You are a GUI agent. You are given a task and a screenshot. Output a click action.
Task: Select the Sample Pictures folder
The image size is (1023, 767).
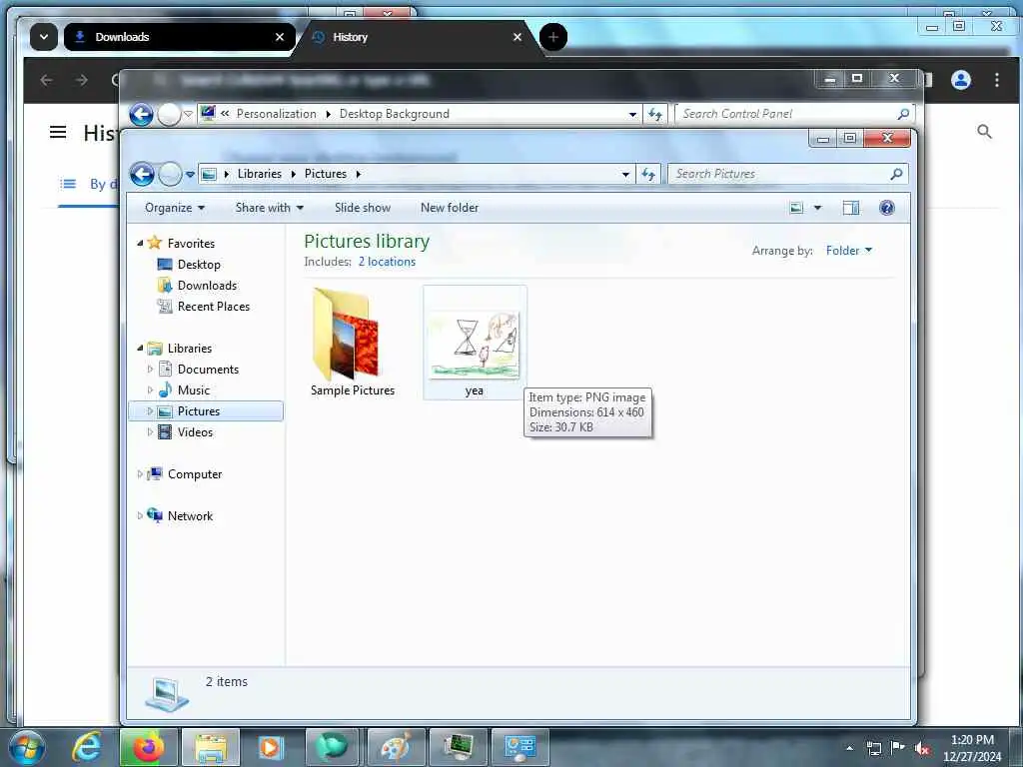point(353,343)
